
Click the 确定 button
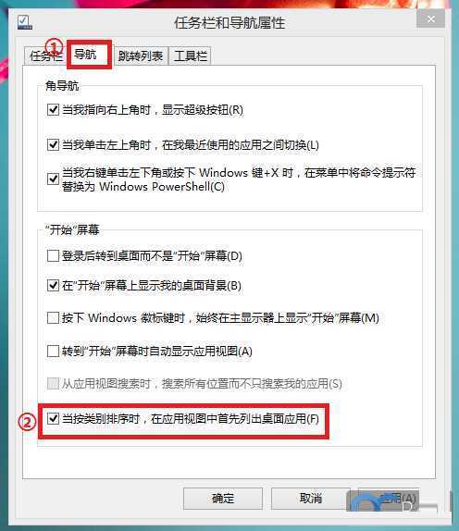tap(223, 499)
